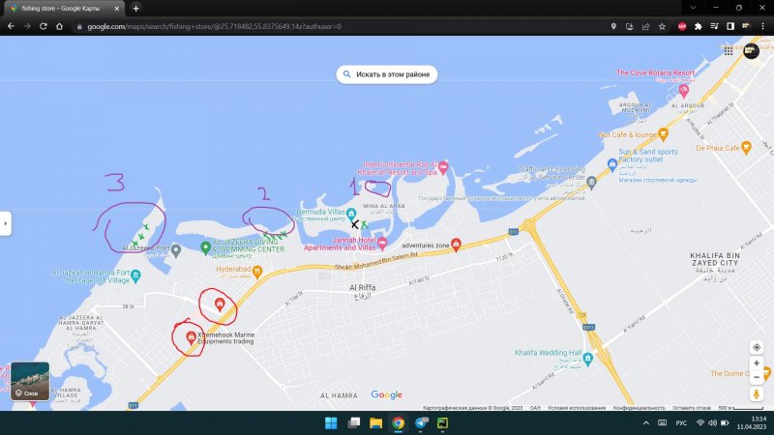
Task: Zoom out of the map
Action: click(757, 377)
